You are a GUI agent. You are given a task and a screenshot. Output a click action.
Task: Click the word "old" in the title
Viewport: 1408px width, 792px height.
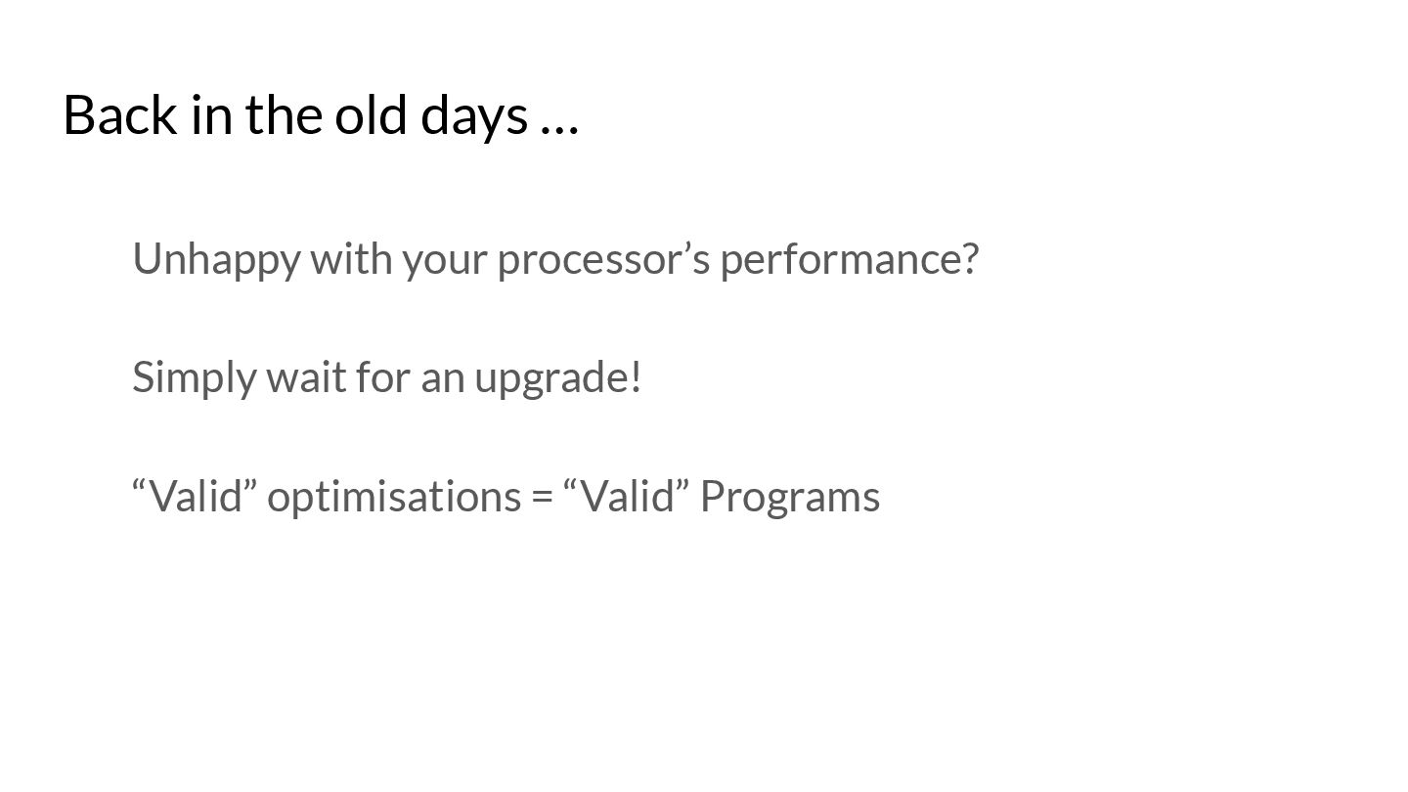(x=373, y=115)
